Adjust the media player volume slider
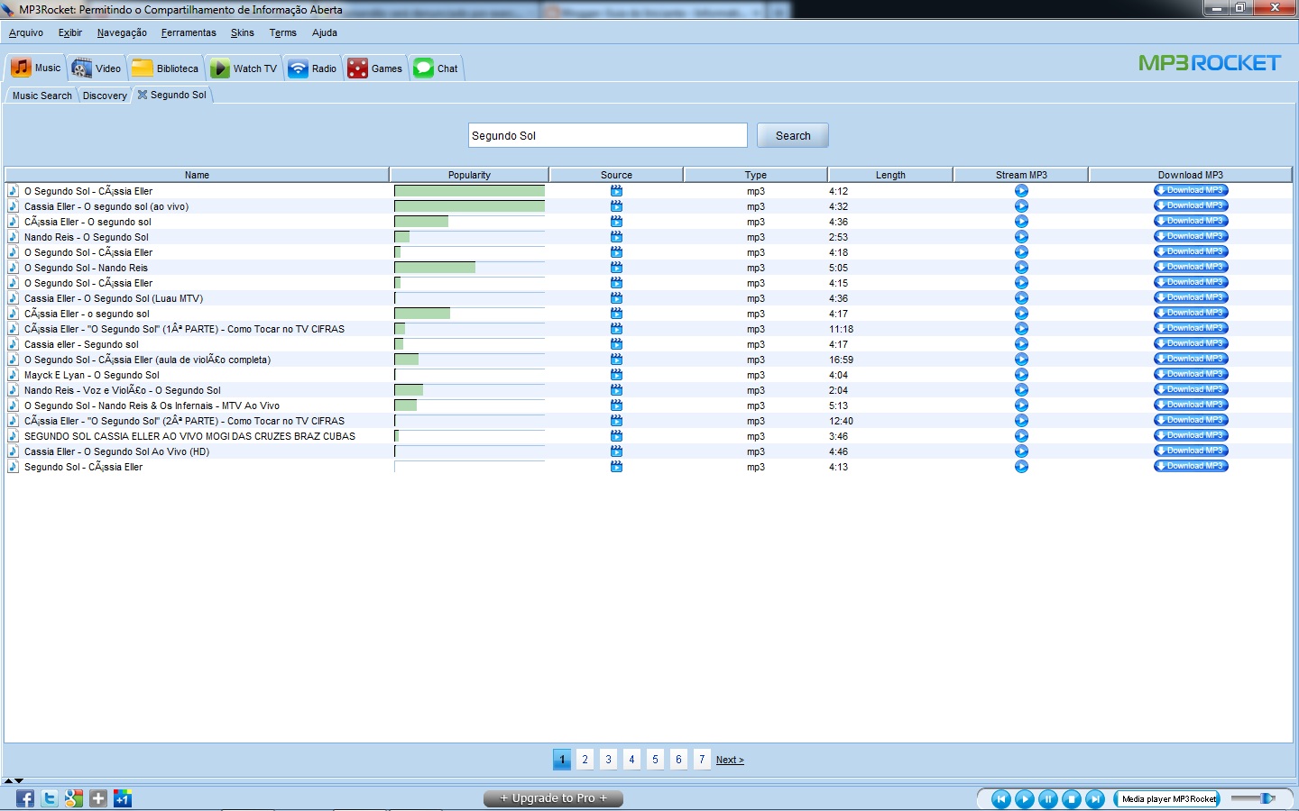The width and height of the screenshot is (1299, 811). [x=1254, y=798]
